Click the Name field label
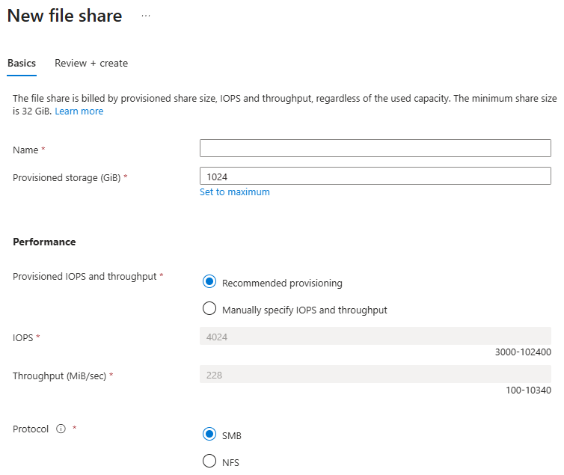This screenshot has width=564, height=475. (25, 150)
